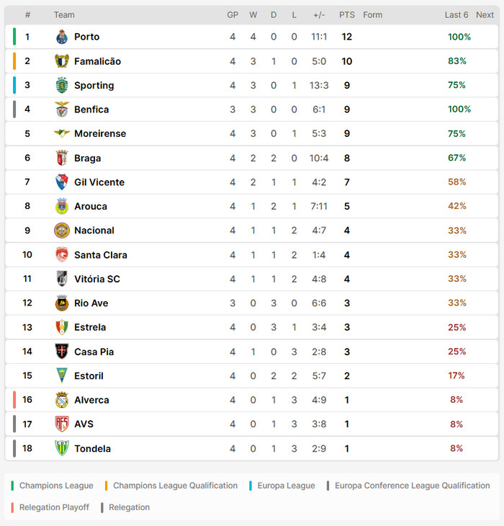The height and width of the screenshot is (526, 504).
Task: Click the Porto club crest
Action: (x=62, y=37)
